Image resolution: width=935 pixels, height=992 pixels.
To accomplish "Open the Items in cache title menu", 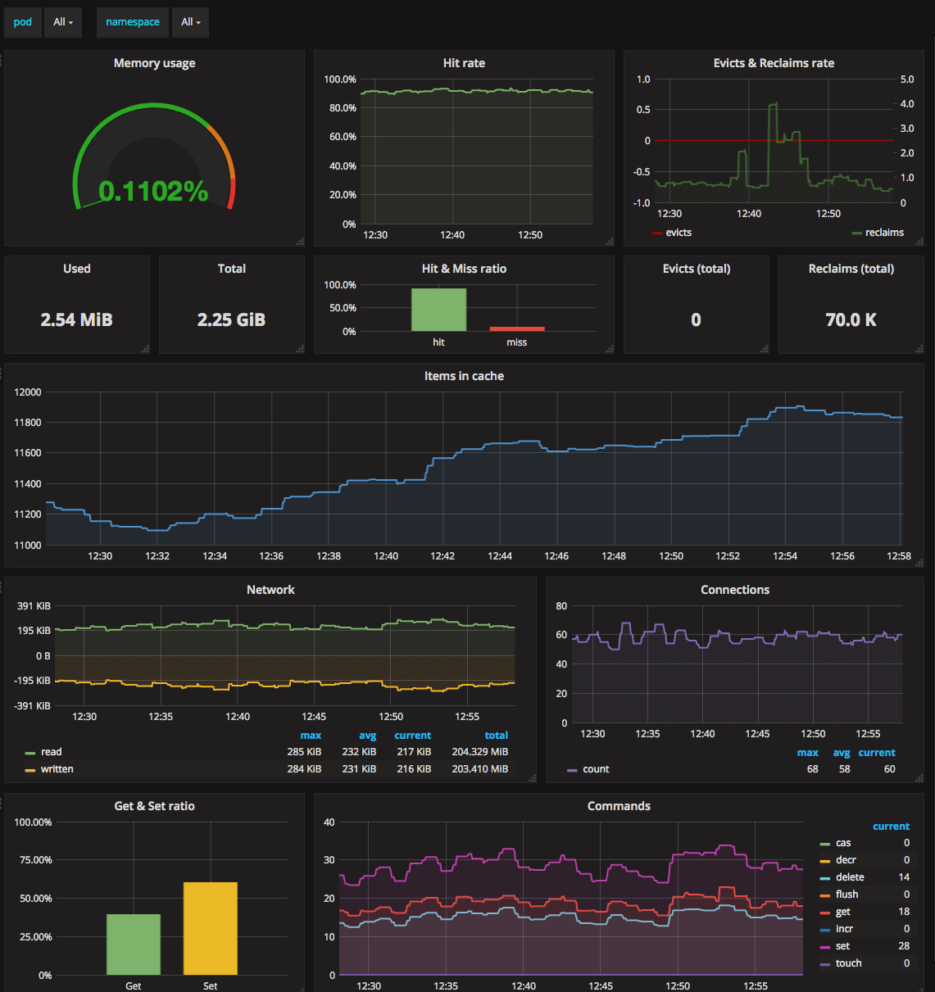I will 464,376.
